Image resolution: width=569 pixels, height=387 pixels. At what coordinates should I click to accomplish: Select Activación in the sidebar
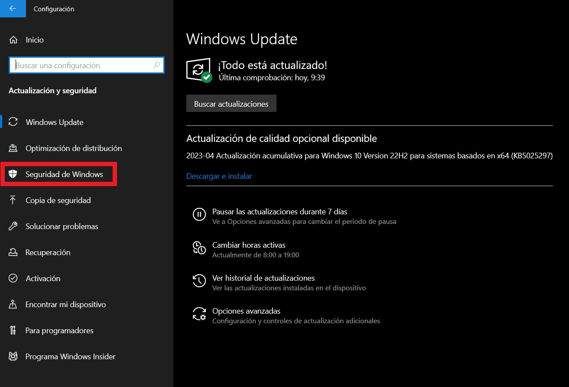(x=87, y=278)
